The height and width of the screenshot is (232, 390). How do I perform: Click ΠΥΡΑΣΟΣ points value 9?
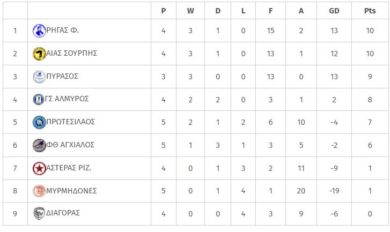pos(370,77)
